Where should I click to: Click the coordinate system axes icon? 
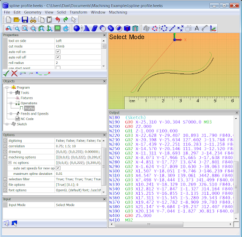tap(213, 28)
